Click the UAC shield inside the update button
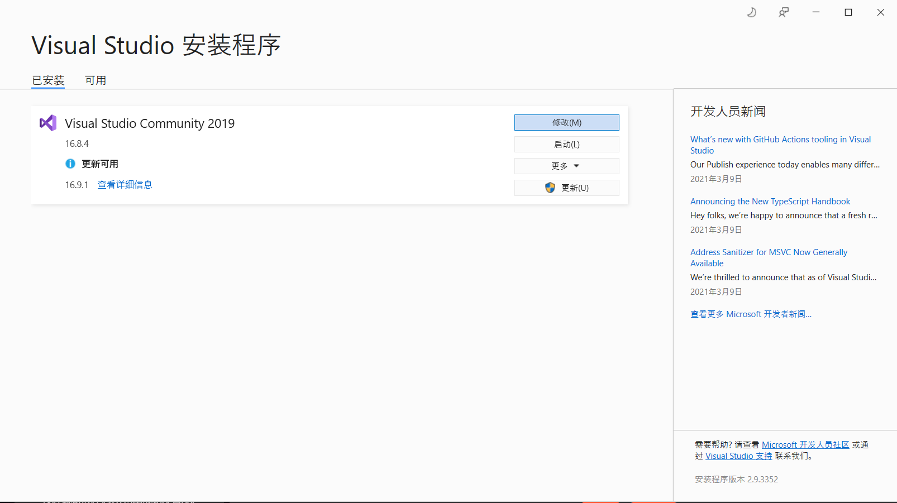Viewport: 897px width, 503px height. 550,188
